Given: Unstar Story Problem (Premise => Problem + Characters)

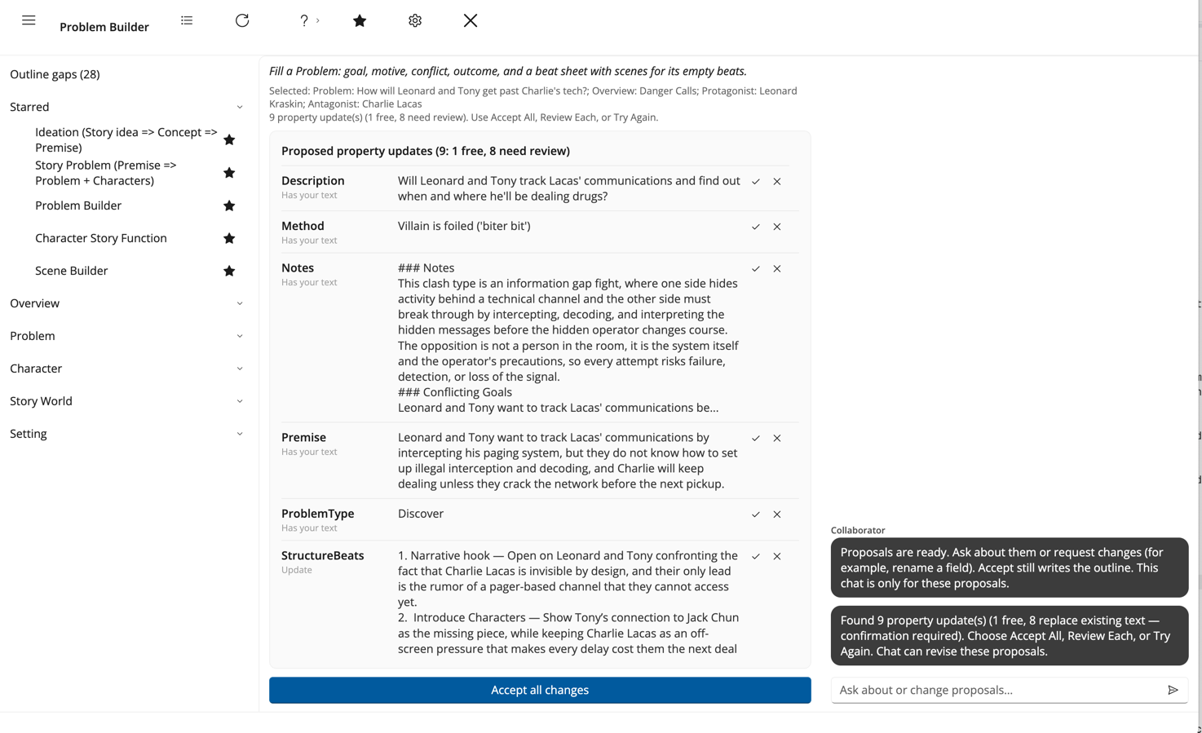Looking at the screenshot, I should pyautogui.click(x=229, y=173).
